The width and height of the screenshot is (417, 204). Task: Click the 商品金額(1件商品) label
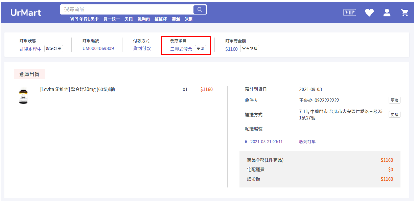pos(265,160)
